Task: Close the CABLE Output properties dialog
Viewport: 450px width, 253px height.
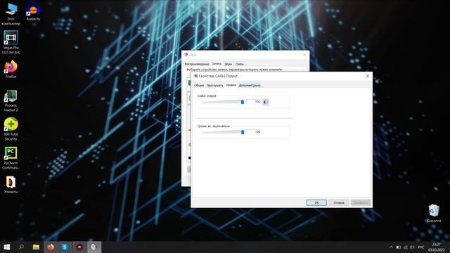Action: click(x=368, y=76)
